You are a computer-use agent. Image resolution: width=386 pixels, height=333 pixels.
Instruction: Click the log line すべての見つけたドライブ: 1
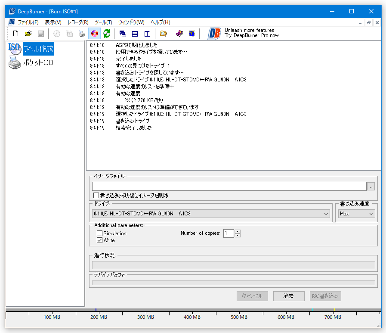click(143, 66)
